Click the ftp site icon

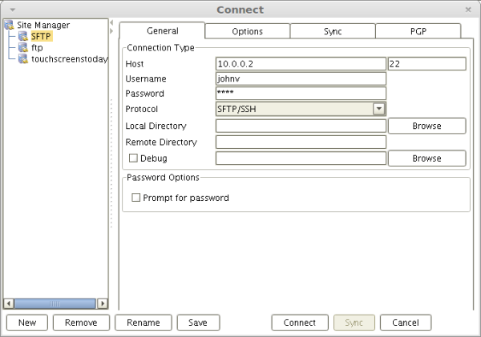[x=23, y=47]
